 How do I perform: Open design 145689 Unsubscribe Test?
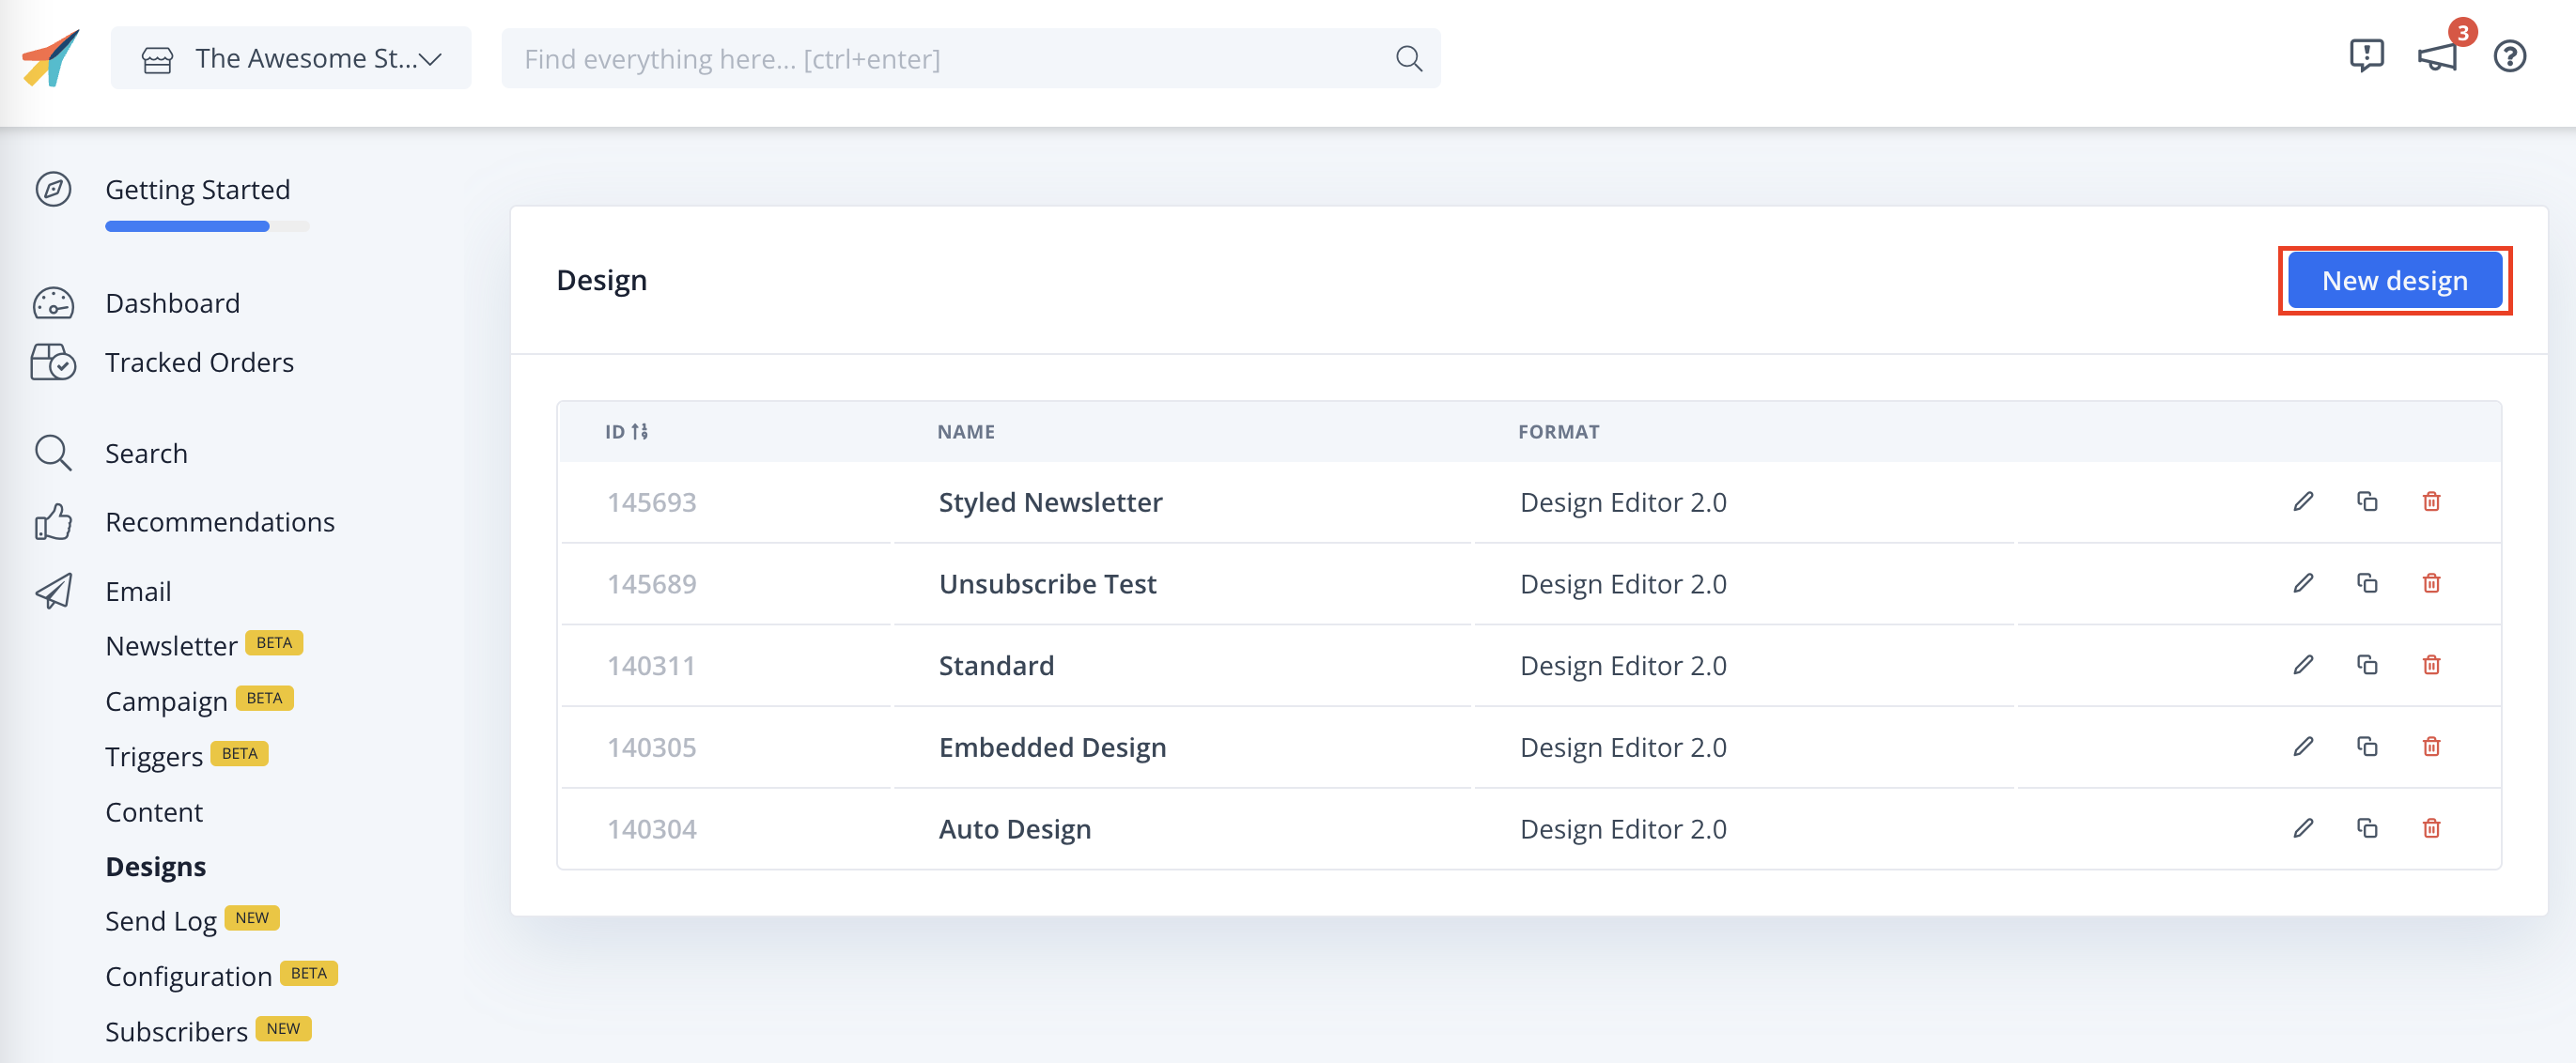click(1047, 583)
